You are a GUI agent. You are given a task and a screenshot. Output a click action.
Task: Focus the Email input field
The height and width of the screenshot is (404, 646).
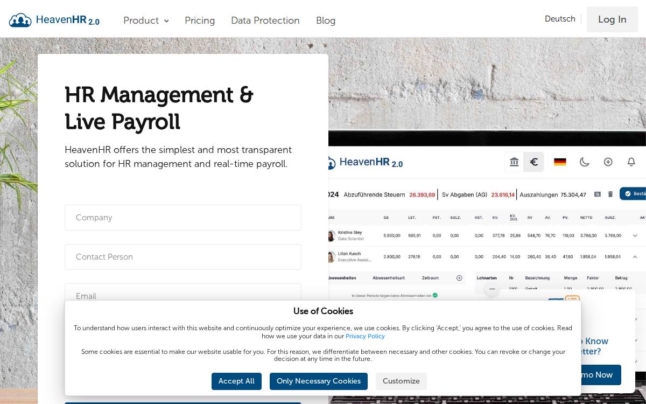183,292
